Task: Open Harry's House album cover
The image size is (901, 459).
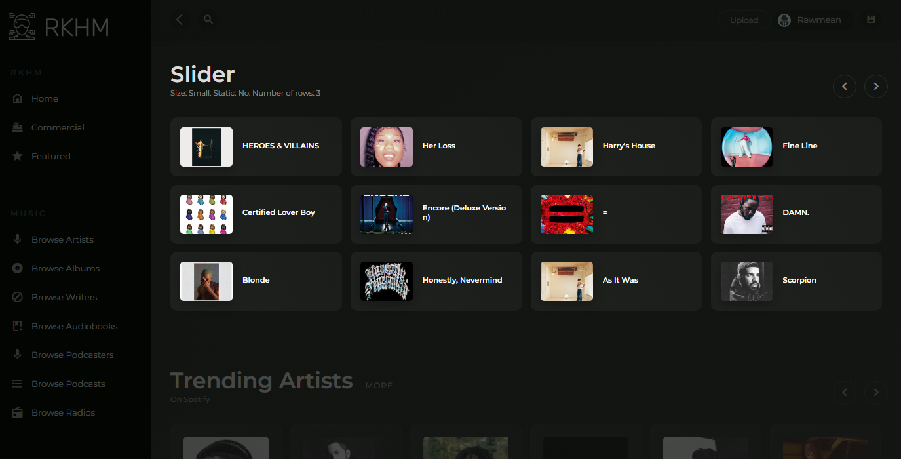Action: pos(567,147)
